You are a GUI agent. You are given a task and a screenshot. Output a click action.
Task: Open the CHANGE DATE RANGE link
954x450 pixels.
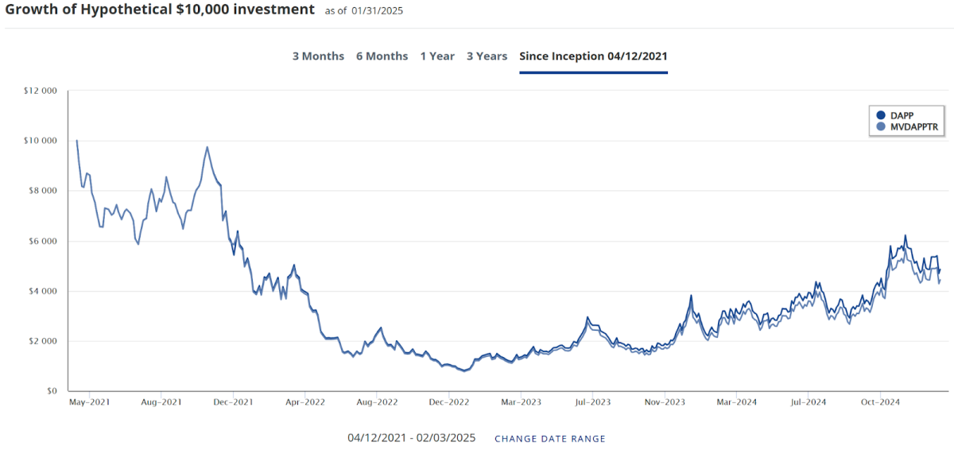pos(550,439)
